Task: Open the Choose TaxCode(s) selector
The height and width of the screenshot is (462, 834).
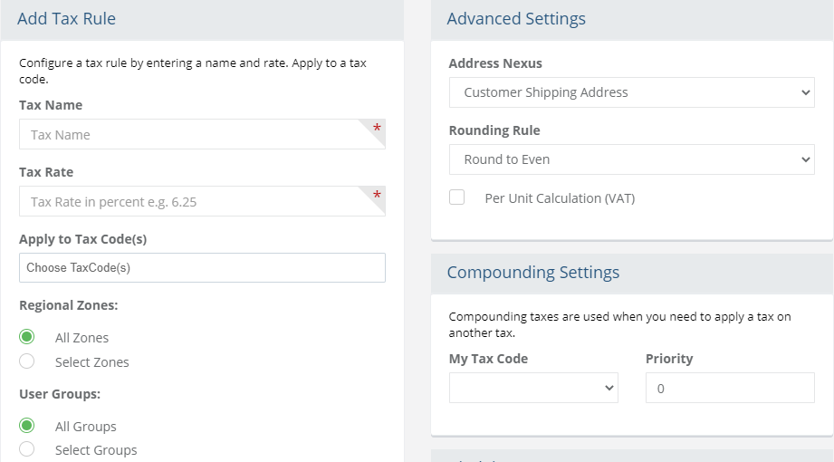Action: 202,268
